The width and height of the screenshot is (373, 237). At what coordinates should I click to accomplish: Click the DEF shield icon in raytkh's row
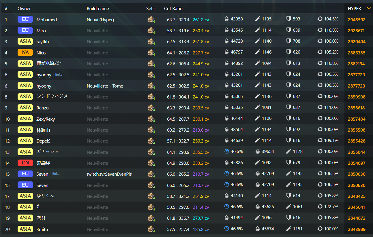tap(288, 41)
